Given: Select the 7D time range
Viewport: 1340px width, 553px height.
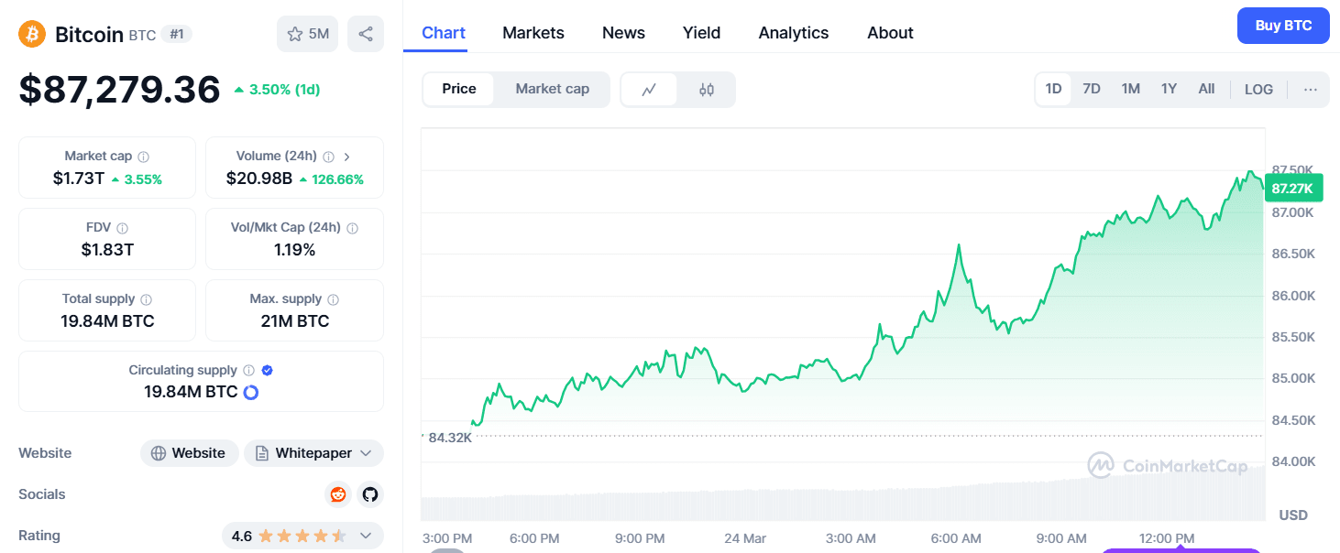Looking at the screenshot, I should (x=1091, y=89).
